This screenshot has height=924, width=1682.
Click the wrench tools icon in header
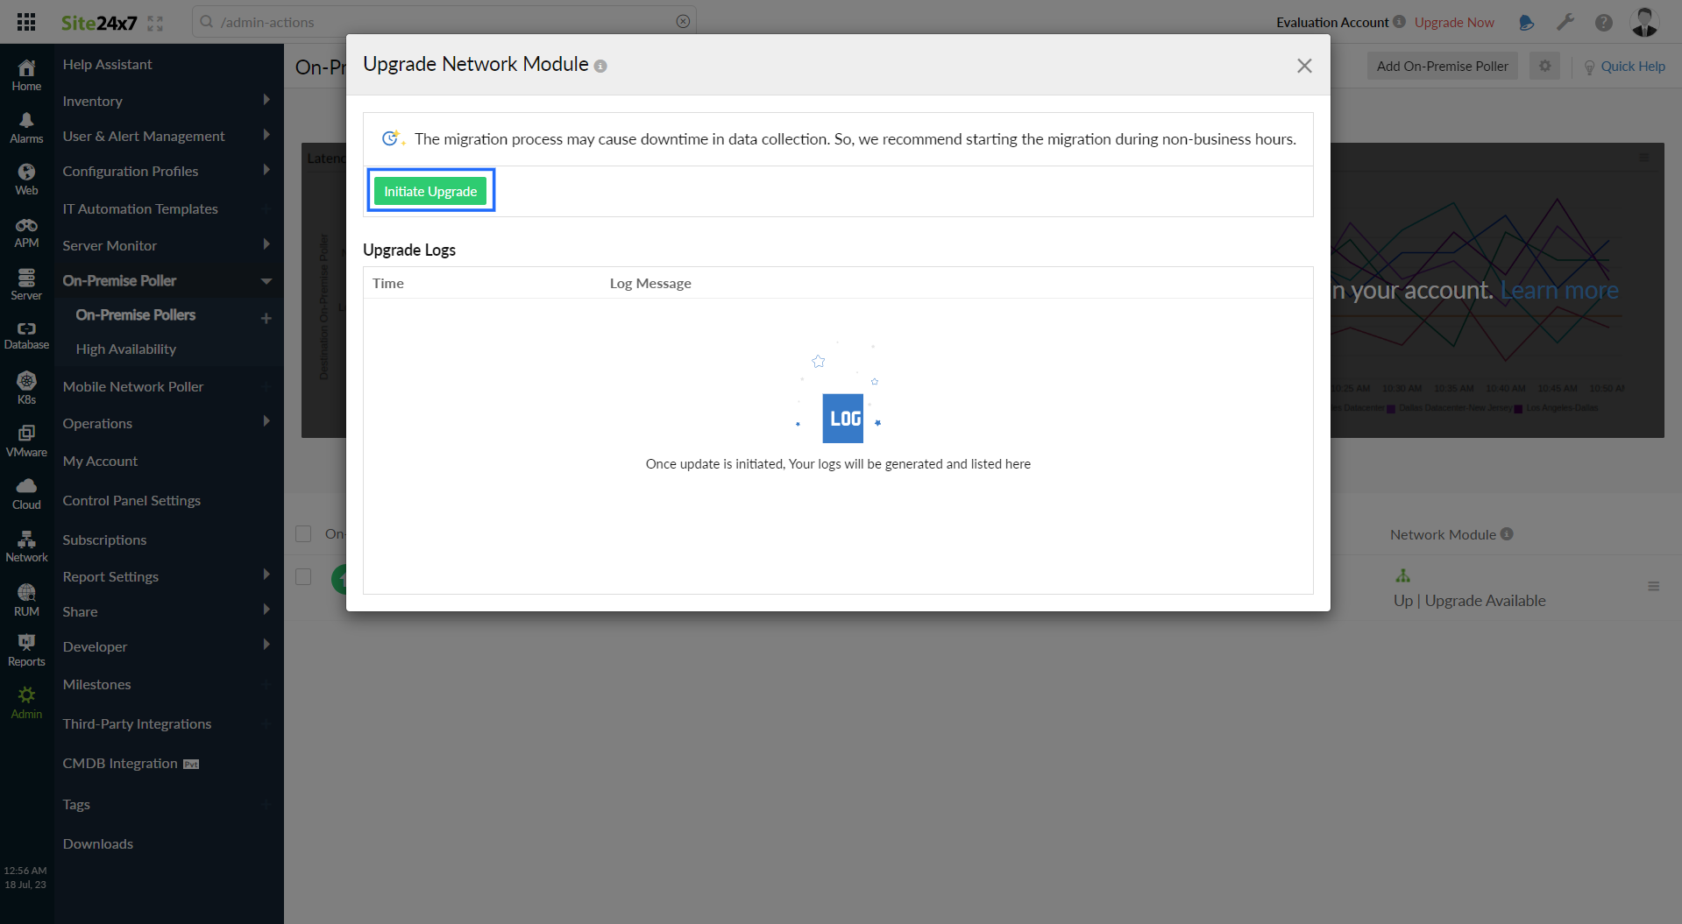click(1565, 22)
